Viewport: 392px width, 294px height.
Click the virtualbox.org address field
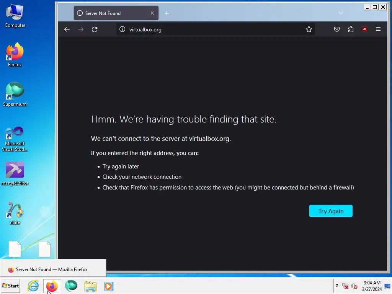(215, 29)
